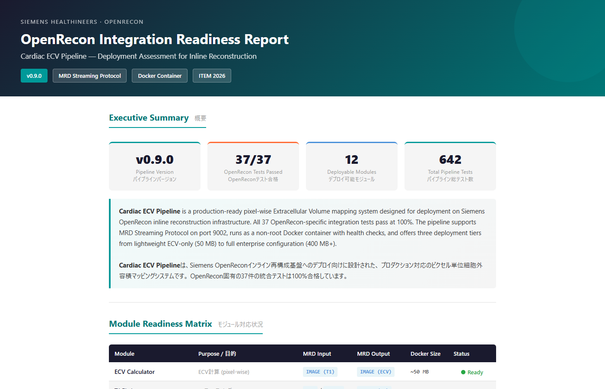Click the Status column header
Image resolution: width=605 pixels, height=389 pixels.
(x=461, y=354)
